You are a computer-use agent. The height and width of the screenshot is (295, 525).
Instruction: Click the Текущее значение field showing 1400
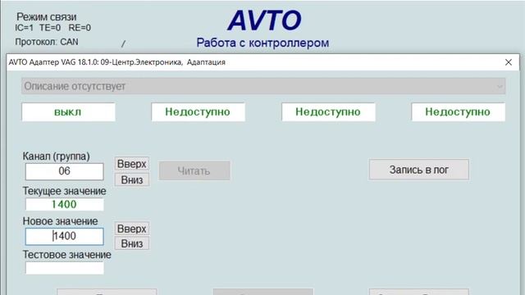tap(64, 204)
